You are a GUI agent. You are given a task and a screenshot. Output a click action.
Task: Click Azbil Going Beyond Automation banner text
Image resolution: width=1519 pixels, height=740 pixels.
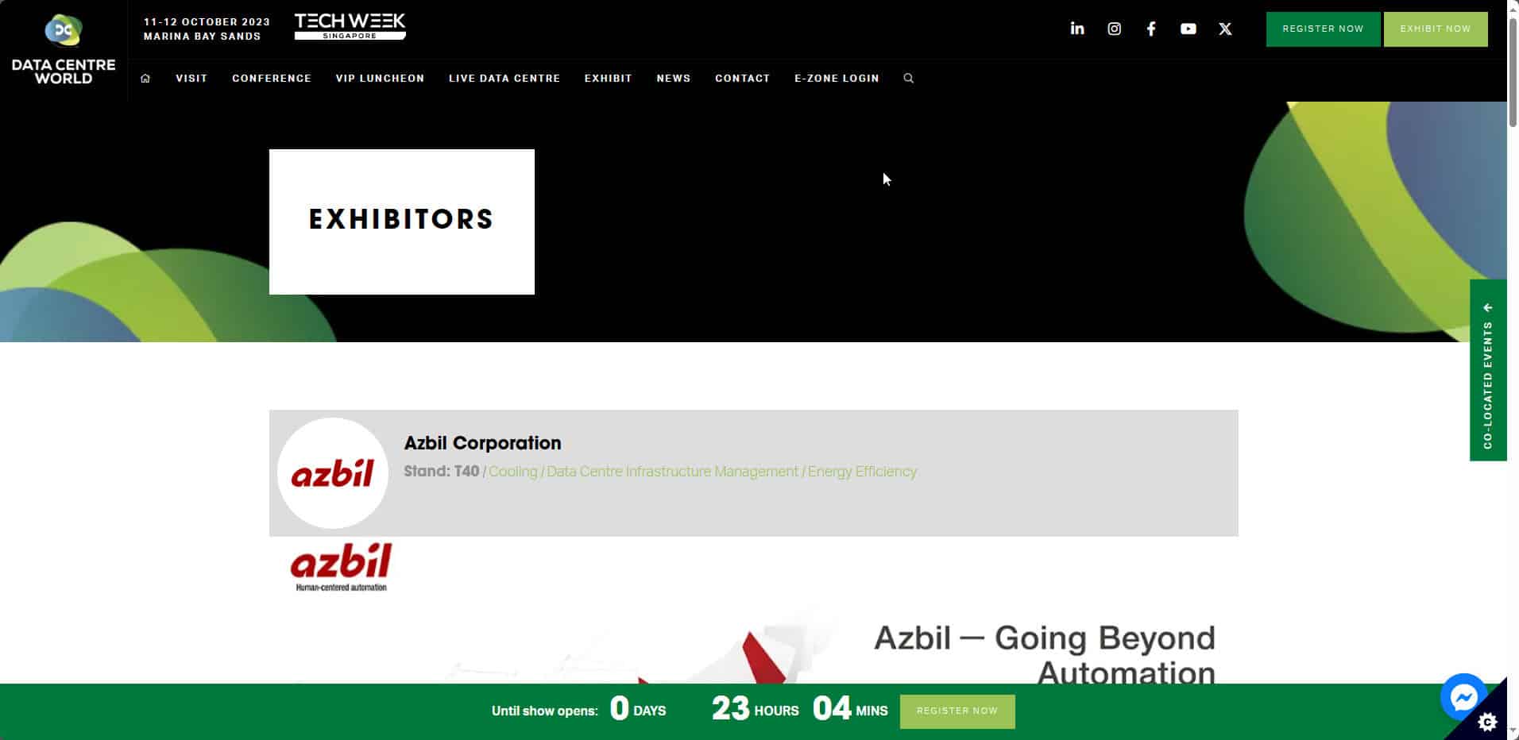click(1045, 655)
